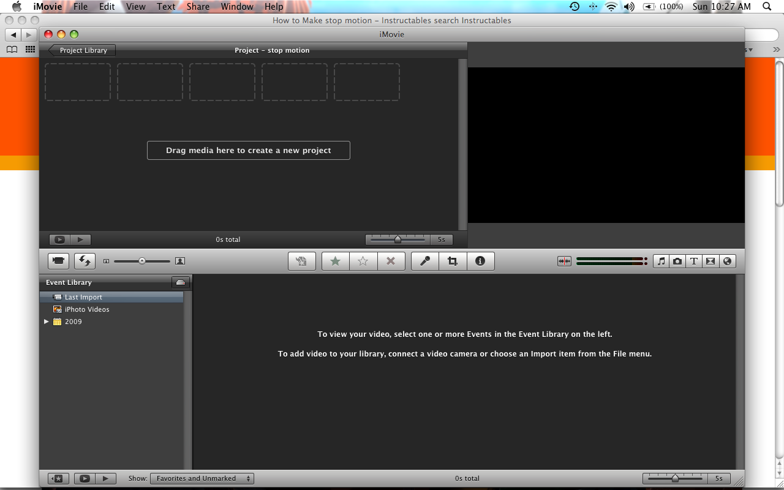The width and height of the screenshot is (784, 490).
Task: Open the Edit menu
Action: [x=107, y=7]
